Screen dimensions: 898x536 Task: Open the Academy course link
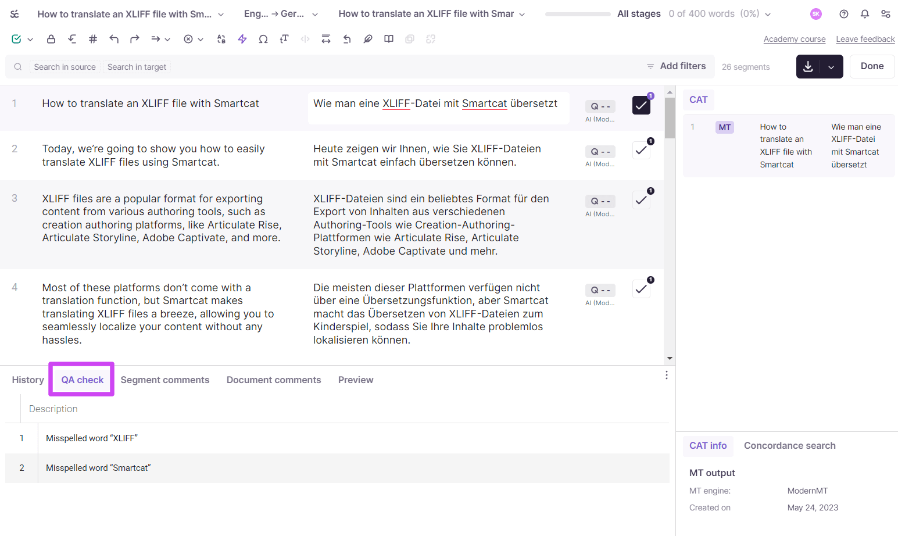coord(795,39)
